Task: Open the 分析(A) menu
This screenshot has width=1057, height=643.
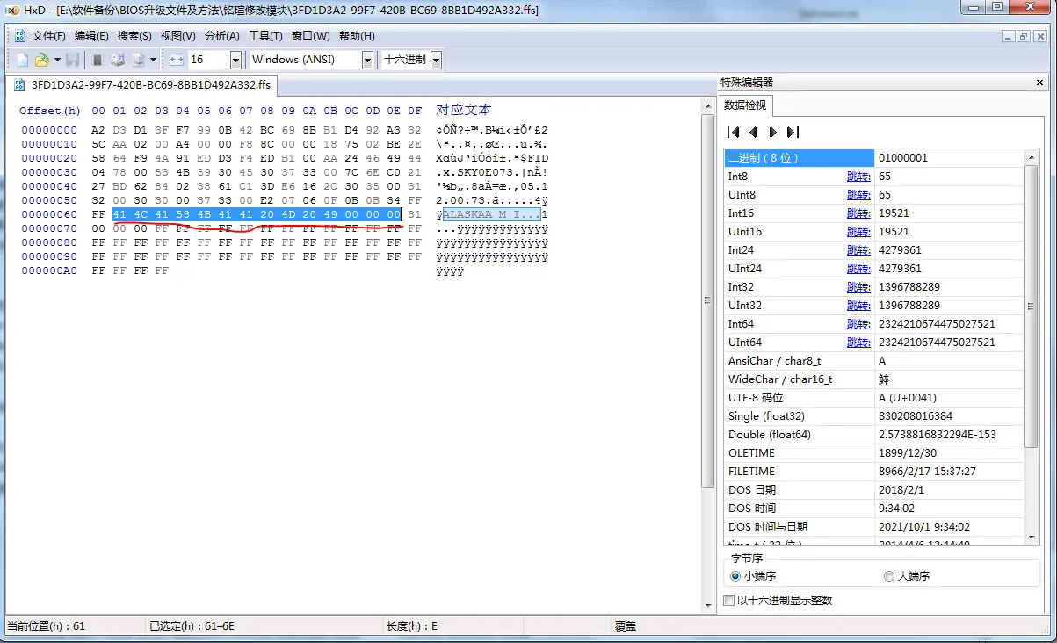Action: click(221, 36)
